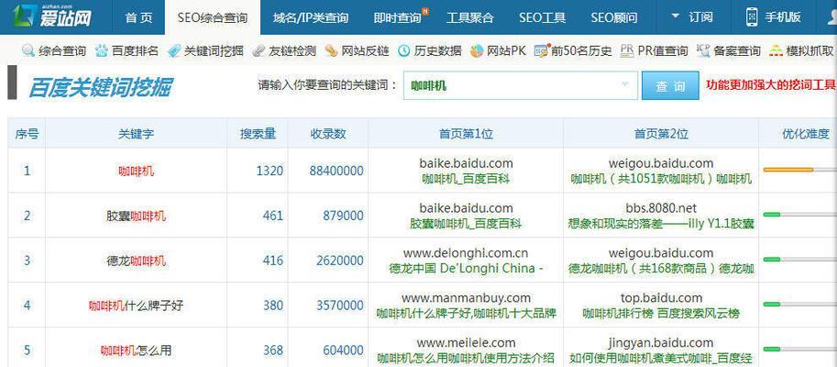Open the 历史数据 link
The image size is (837, 367).
click(437, 51)
